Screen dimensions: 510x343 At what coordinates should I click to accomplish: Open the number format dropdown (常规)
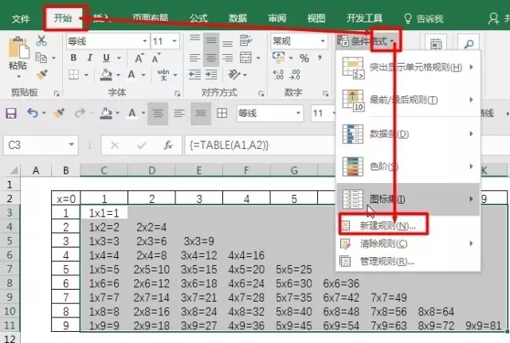(298, 41)
